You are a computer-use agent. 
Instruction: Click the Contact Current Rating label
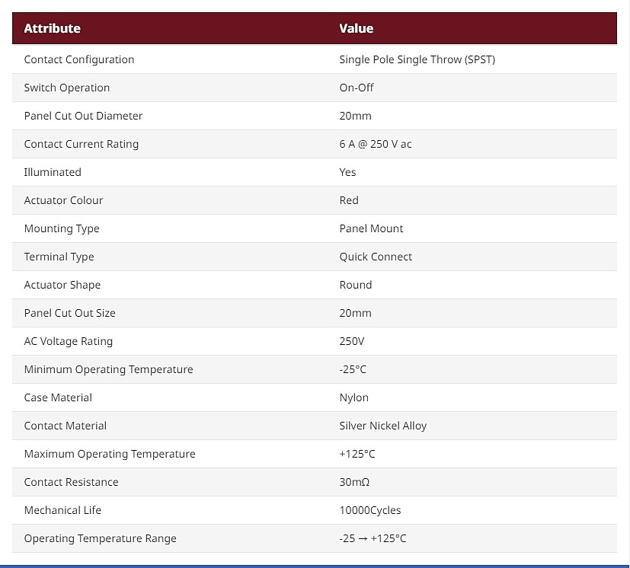pyautogui.click(x=82, y=144)
